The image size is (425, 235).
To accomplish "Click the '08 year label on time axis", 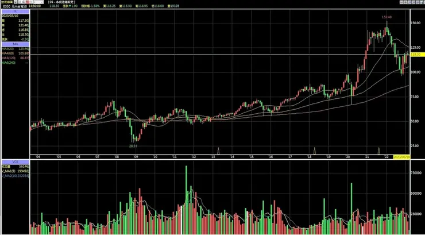I will pyautogui.click(x=117, y=157).
